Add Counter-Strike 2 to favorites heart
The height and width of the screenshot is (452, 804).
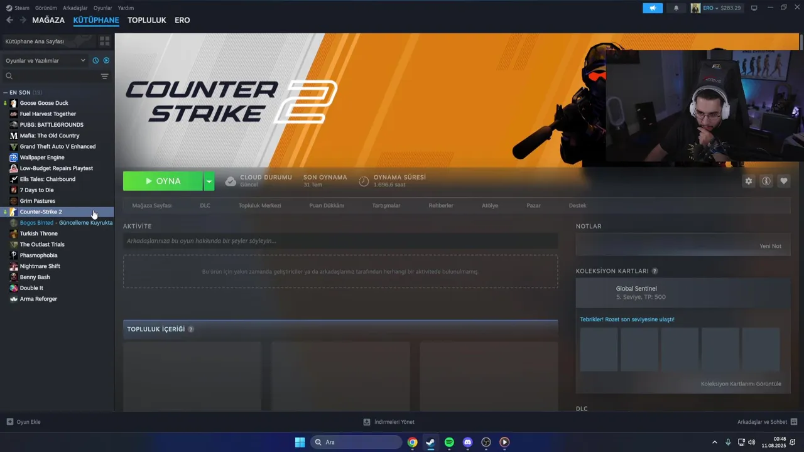(x=783, y=181)
